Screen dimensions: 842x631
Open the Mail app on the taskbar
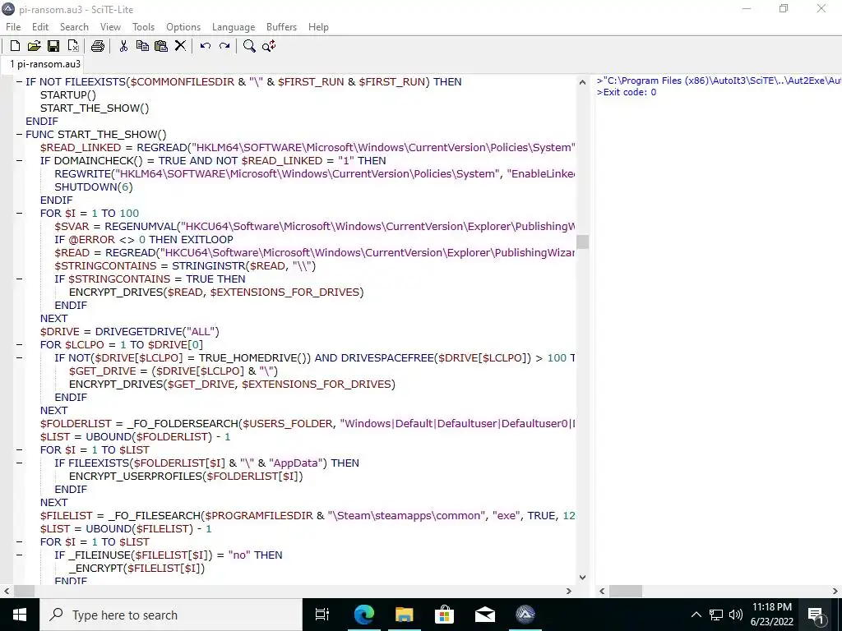click(485, 615)
